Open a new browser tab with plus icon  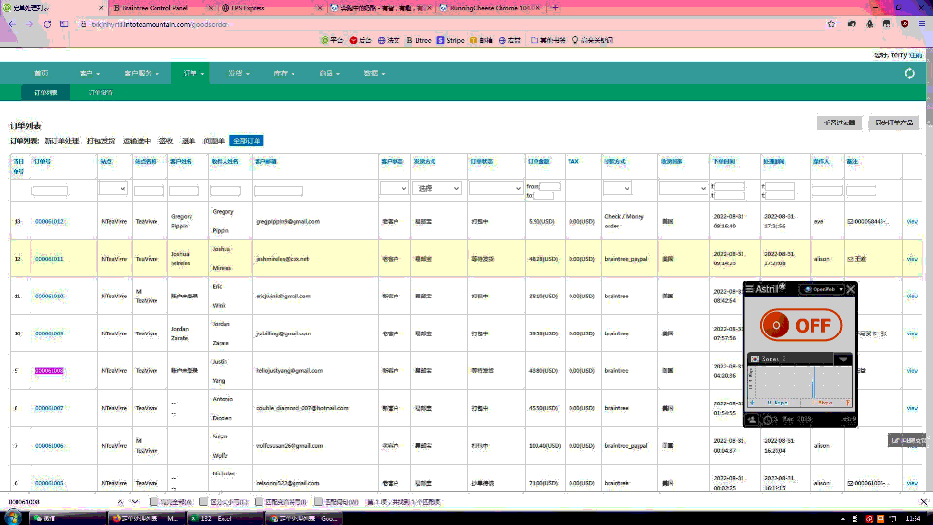pyautogui.click(x=555, y=8)
